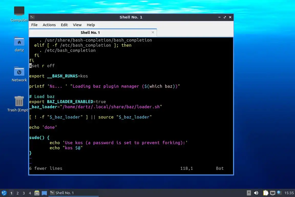The width and height of the screenshot is (295, 197).
Task: Open the update notifier tray icon
Action: [279, 193]
